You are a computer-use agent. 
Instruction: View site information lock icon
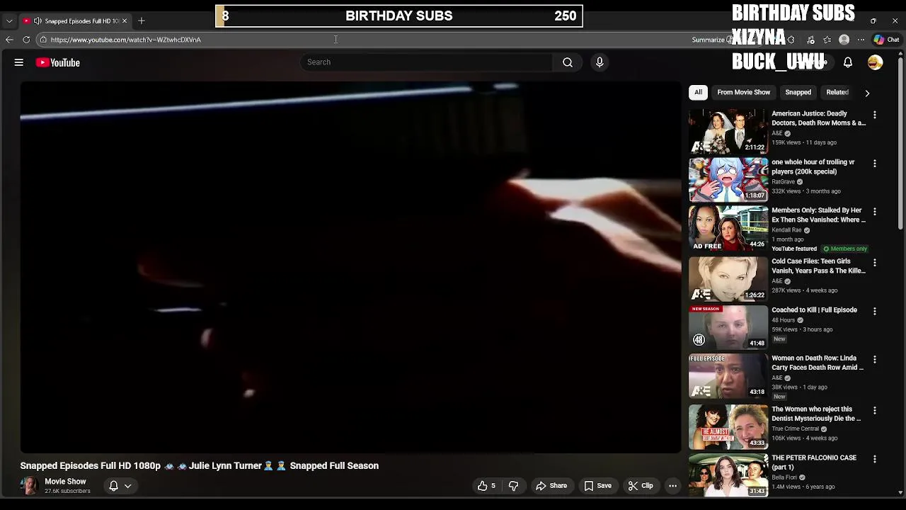pyautogui.click(x=43, y=40)
